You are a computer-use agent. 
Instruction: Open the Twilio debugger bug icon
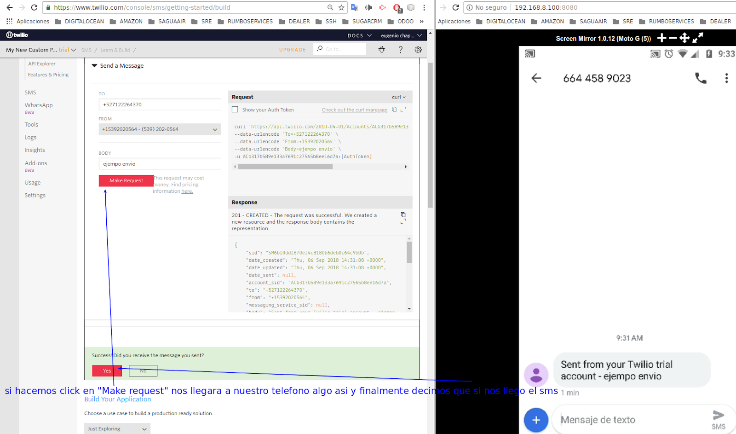pyautogui.click(x=382, y=50)
